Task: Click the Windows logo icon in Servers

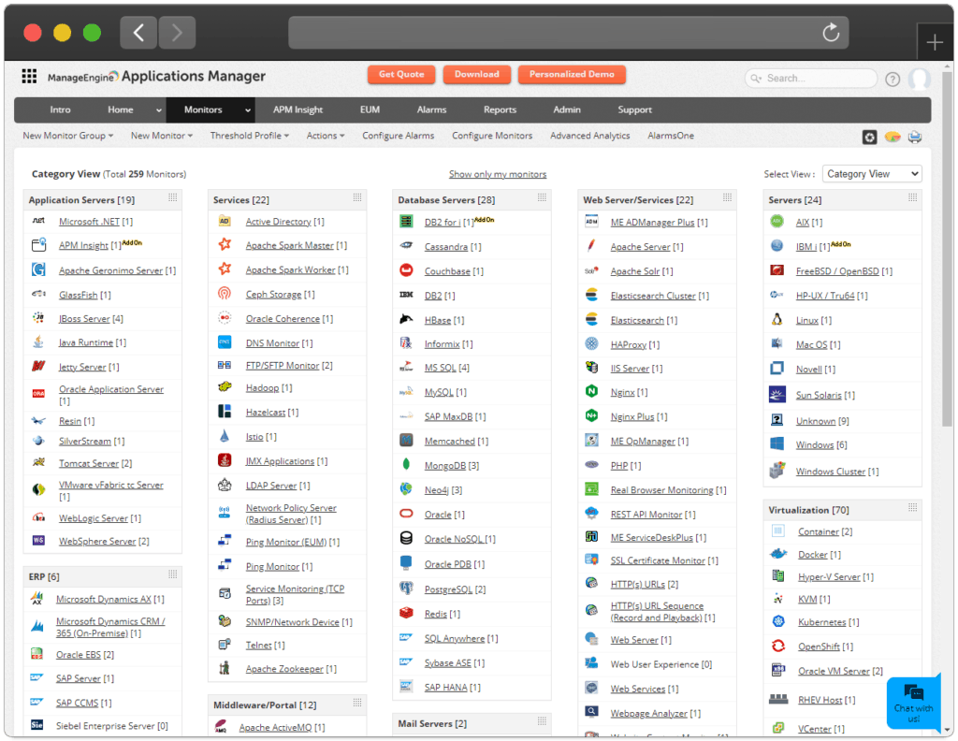Action: pyautogui.click(x=777, y=444)
